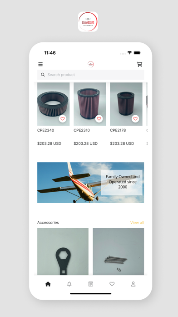
Task: Tap the 11:46 clock
Action: tap(50, 53)
